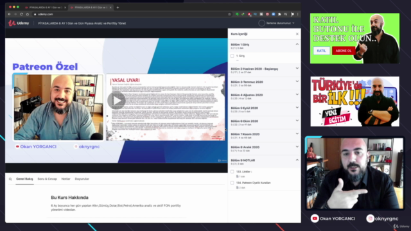Image resolution: width=411 pixels, height=231 pixels.
Task: Click the Türkiye'de Bir İlk banner
Action: [355, 101]
